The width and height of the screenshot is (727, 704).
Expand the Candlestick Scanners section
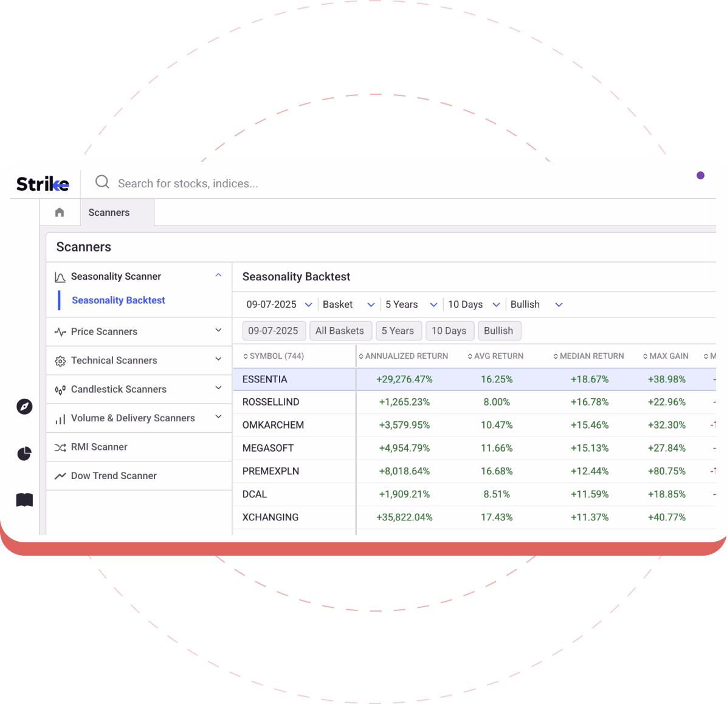pos(218,388)
